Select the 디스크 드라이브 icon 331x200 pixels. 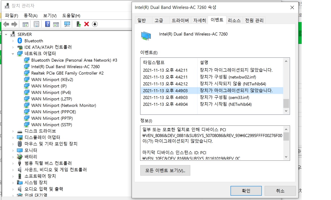[x=20, y=131]
